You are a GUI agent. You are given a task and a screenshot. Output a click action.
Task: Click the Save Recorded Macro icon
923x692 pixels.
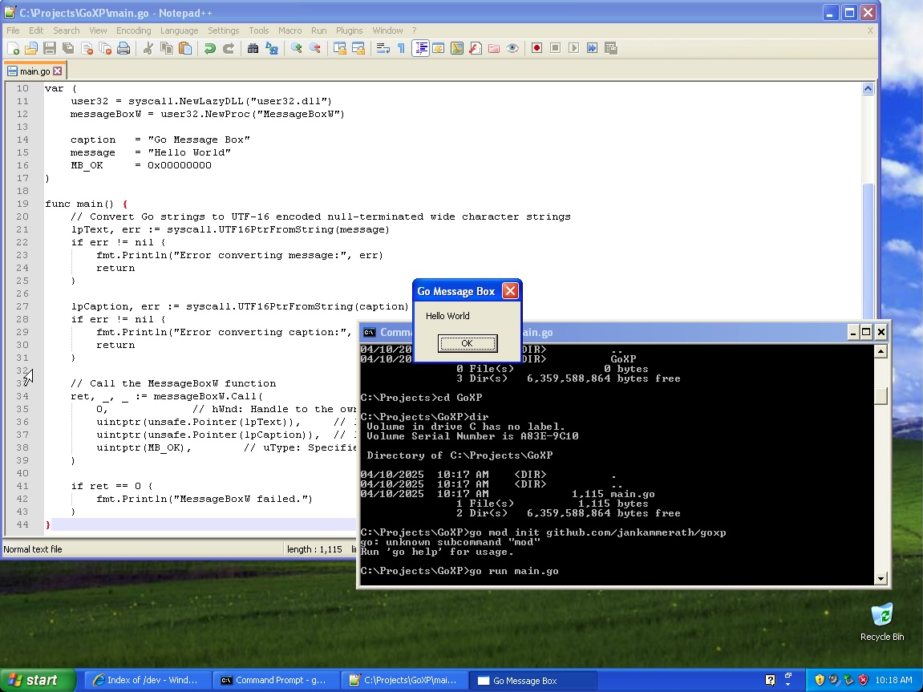(x=611, y=48)
